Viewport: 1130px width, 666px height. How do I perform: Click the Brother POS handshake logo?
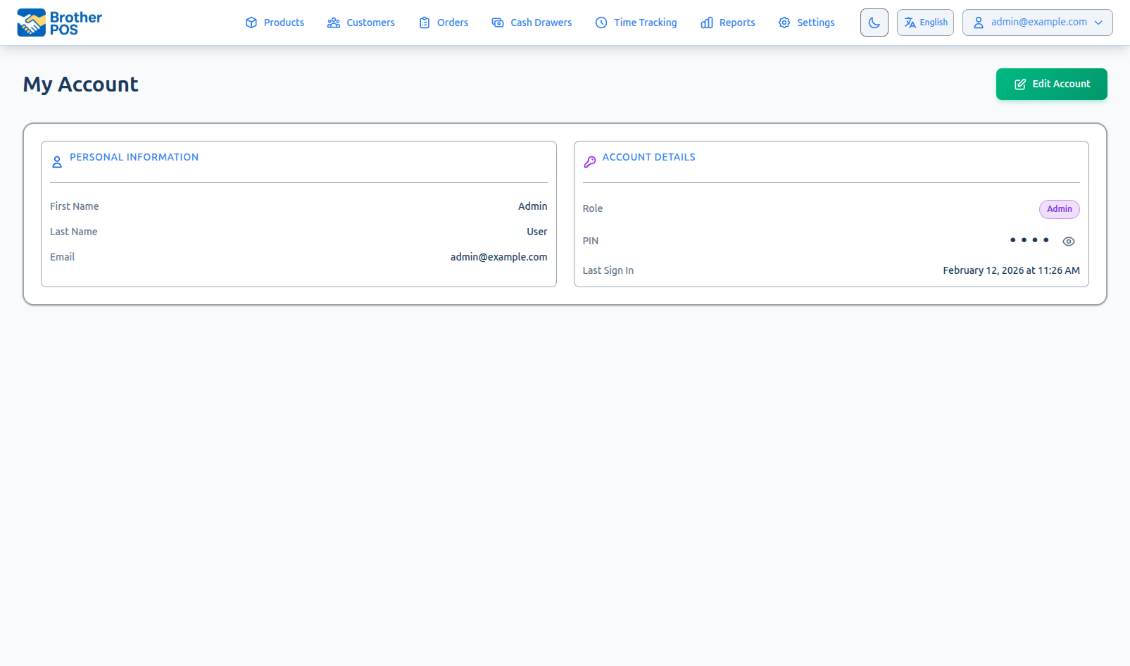click(30, 22)
